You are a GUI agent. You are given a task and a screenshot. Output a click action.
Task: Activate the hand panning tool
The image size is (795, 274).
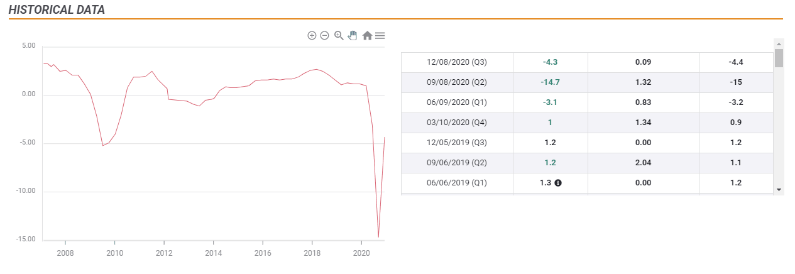pos(353,36)
